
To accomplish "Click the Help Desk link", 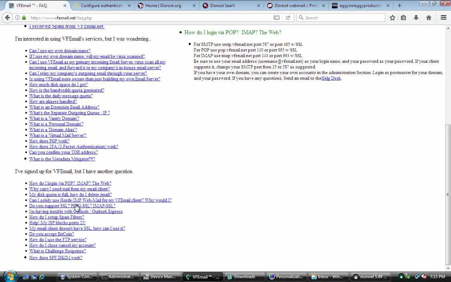I will (331, 78).
